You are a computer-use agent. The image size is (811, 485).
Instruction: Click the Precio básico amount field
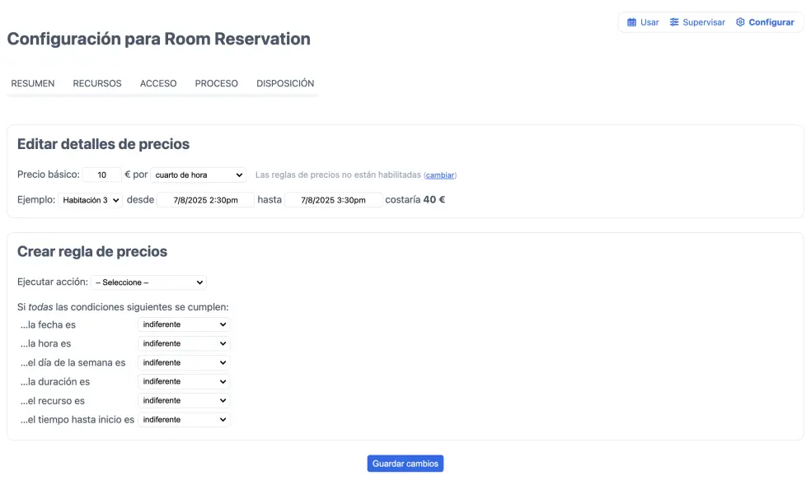pyautogui.click(x=102, y=175)
